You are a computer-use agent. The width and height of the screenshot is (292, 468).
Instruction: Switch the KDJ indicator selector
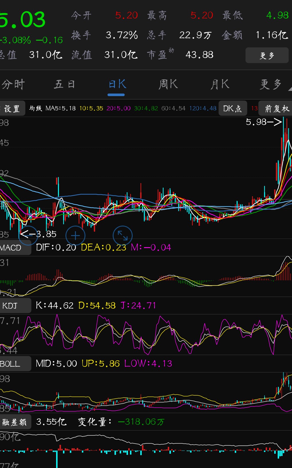point(15,306)
